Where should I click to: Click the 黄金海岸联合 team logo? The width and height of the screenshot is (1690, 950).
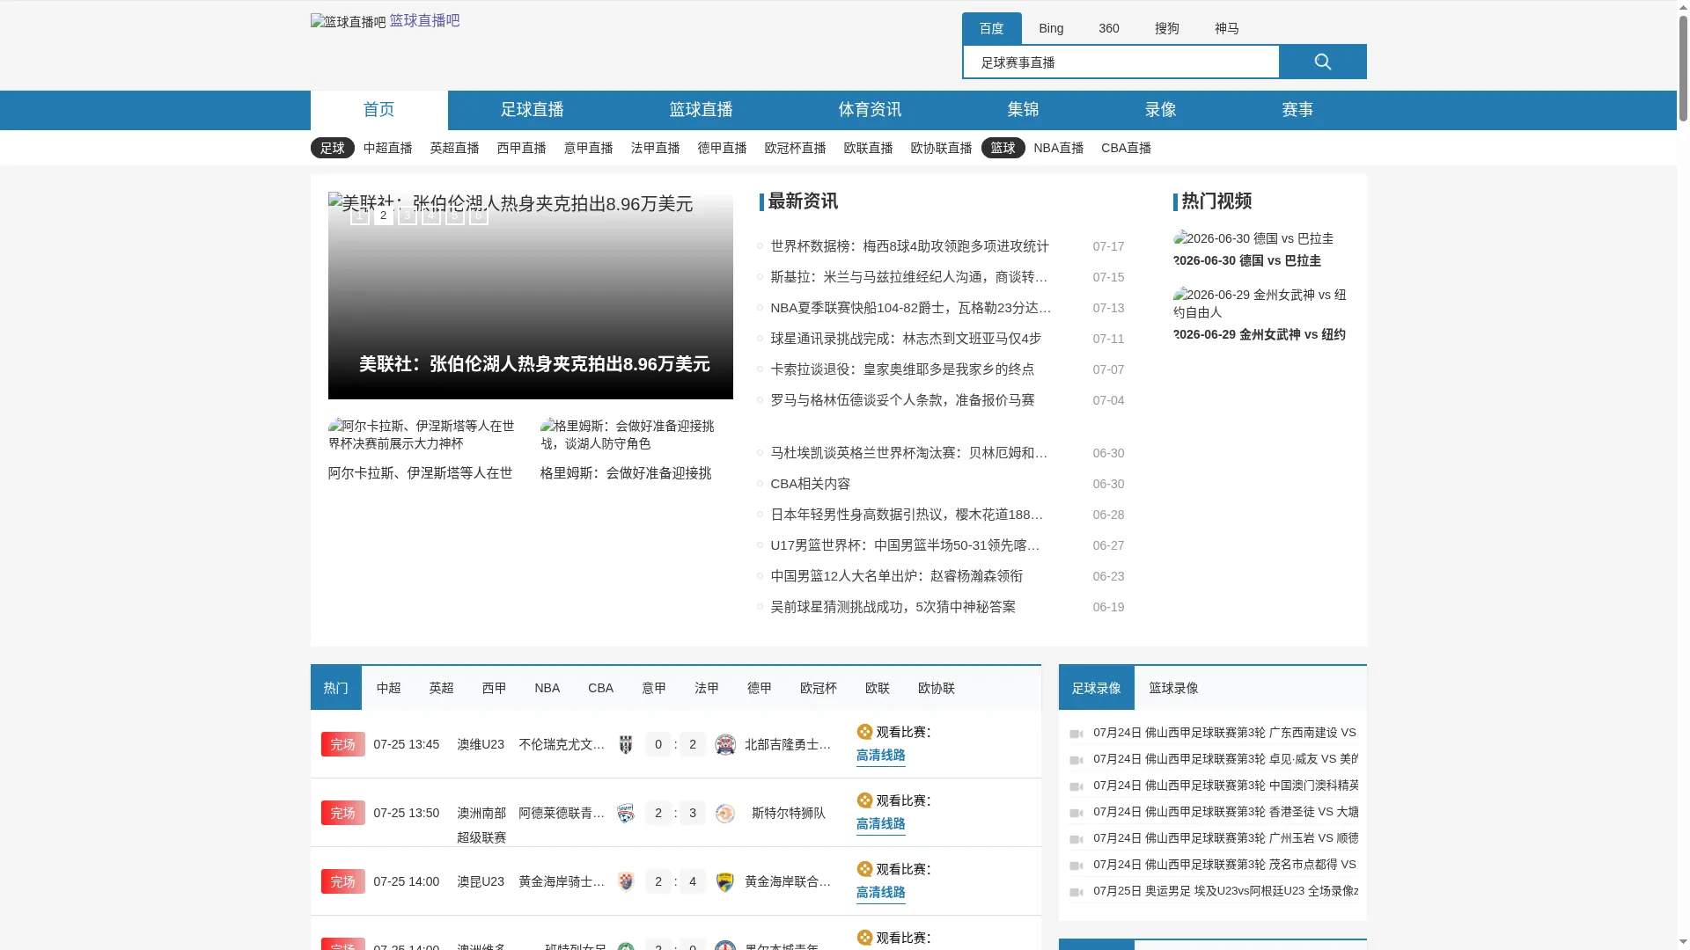725,882
